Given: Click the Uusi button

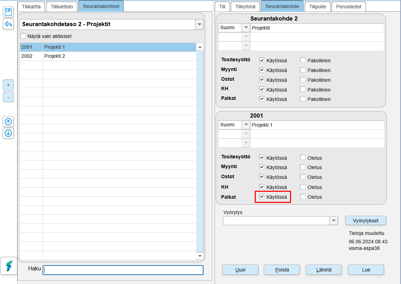Looking at the screenshot, I should tap(240, 270).
